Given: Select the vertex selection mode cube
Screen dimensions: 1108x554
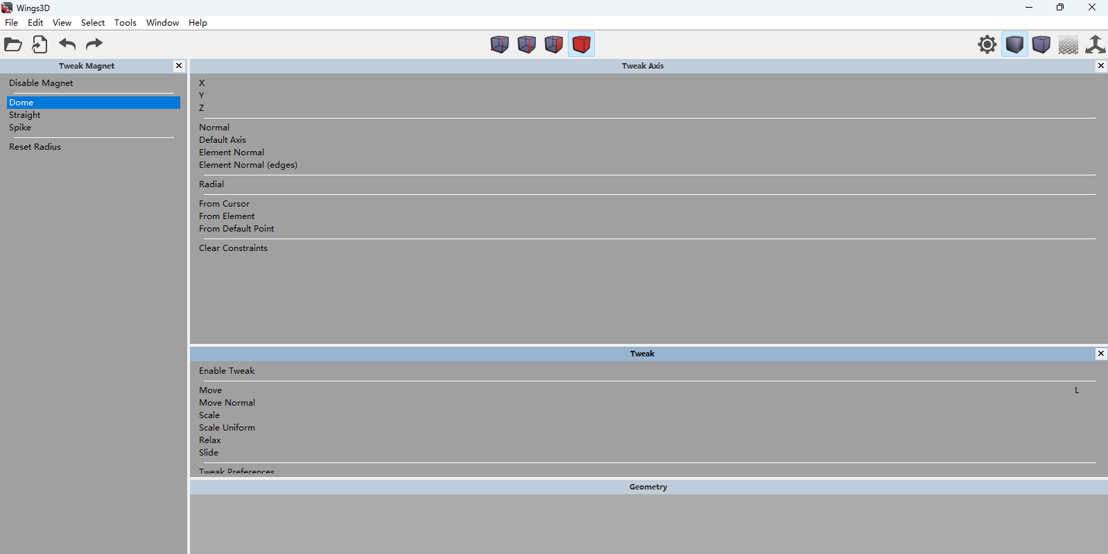Looking at the screenshot, I should (x=499, y=45).
